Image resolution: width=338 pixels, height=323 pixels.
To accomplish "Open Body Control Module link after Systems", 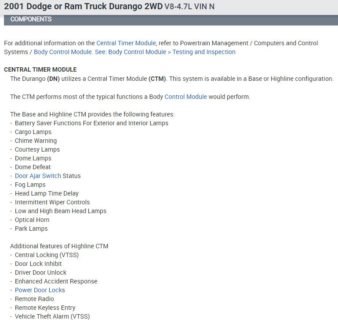I will pyautogui.click(x=63, y=52).
